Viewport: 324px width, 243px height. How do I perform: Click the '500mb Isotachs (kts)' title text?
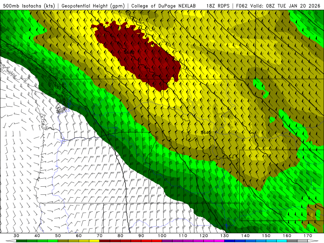click(29, 6)
